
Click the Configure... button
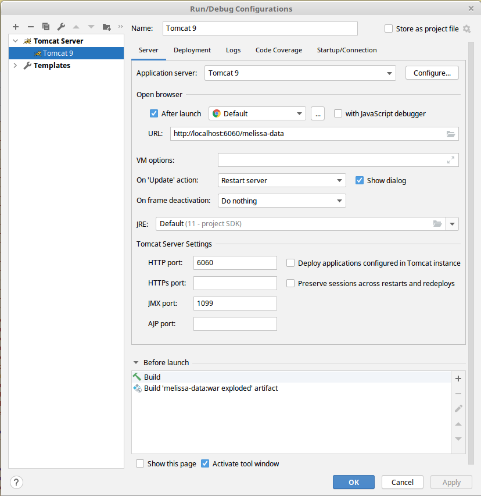432,73
